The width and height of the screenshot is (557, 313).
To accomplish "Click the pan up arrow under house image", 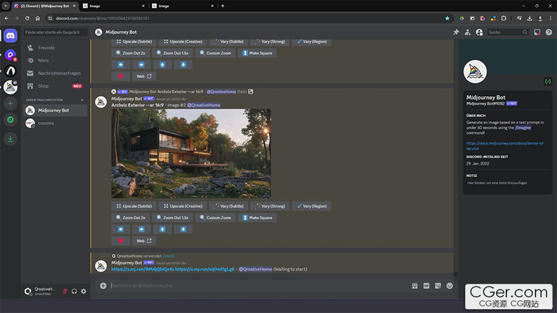I will [162, 230].
